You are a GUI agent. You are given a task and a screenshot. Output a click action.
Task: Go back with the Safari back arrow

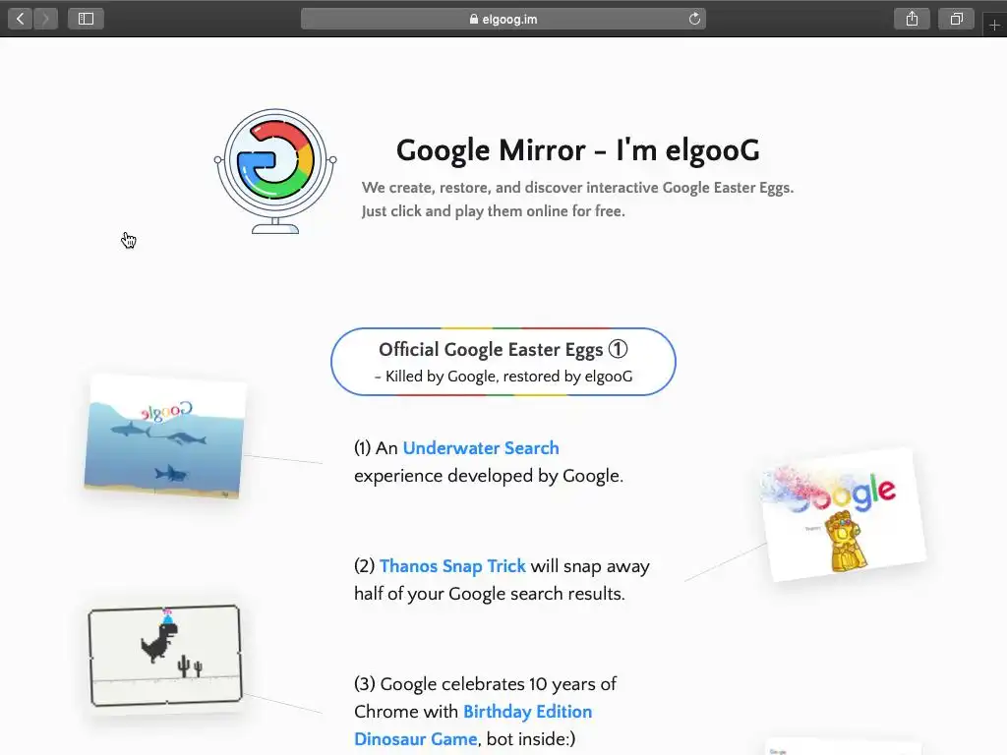21,19
